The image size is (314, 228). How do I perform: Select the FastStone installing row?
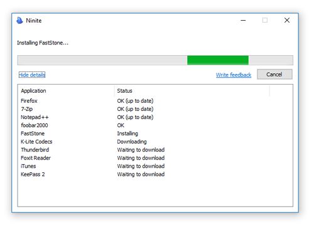[155, 133]
